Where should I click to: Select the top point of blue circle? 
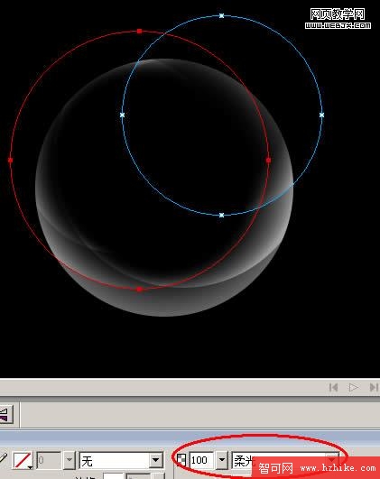[x=222, y=15]
